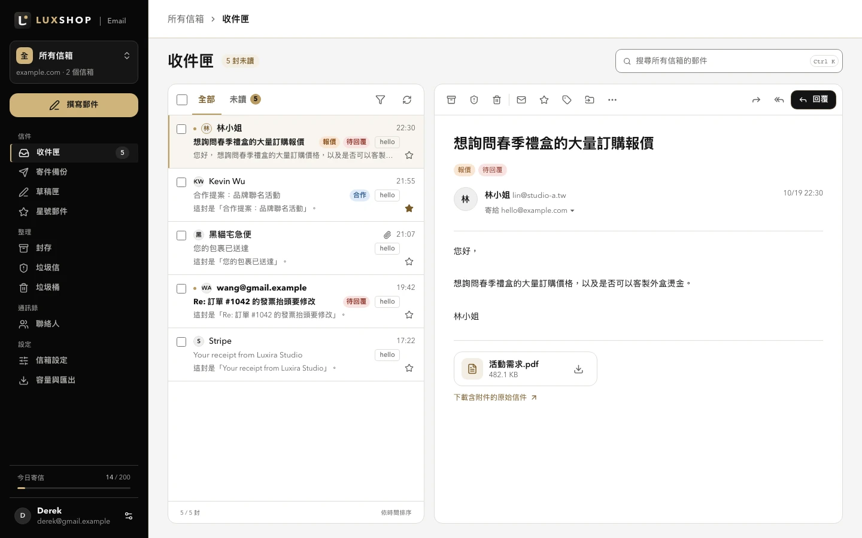Go to 星號郵件 in the sidebar

74,212
